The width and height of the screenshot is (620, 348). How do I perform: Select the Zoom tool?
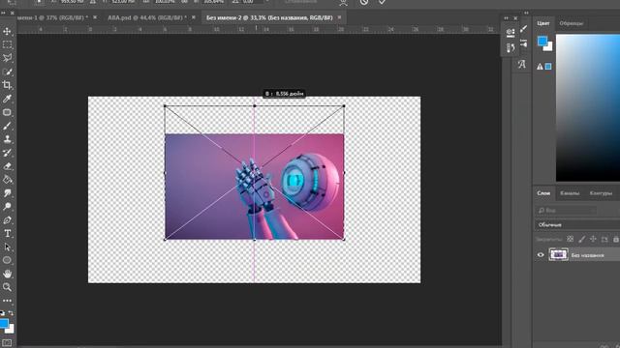7,287
